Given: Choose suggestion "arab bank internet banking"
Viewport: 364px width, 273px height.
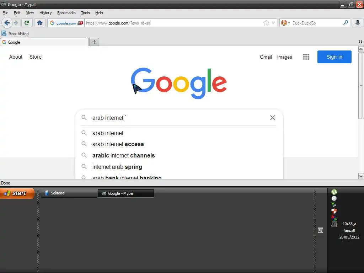Looking at the screenshot, I should tap(178, 177).
